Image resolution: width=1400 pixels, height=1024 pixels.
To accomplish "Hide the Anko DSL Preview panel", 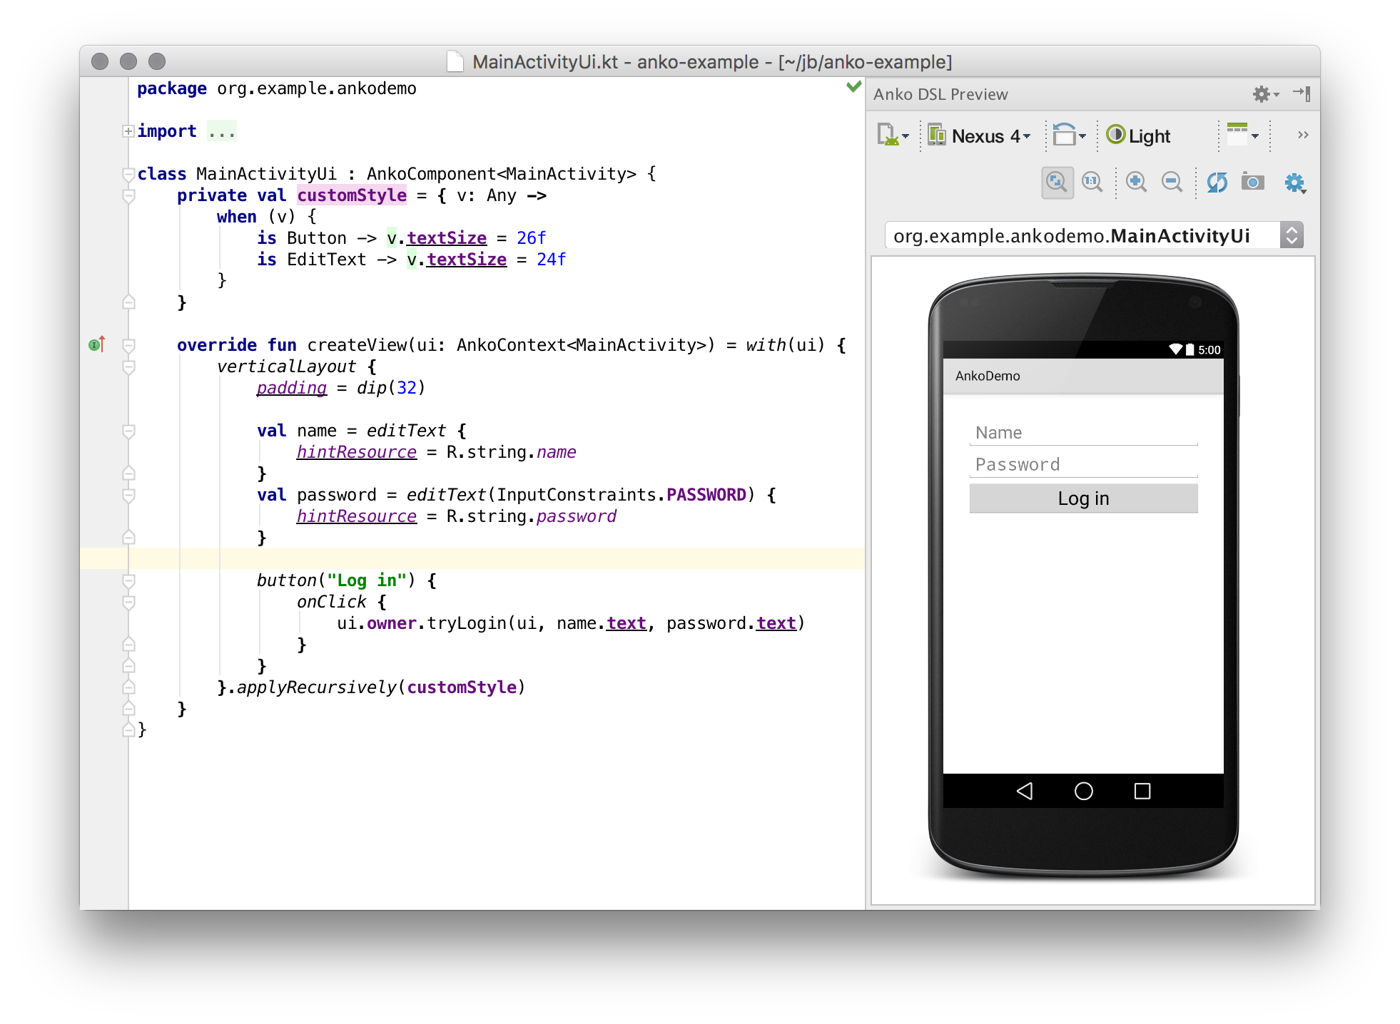I will [1302, 93].
